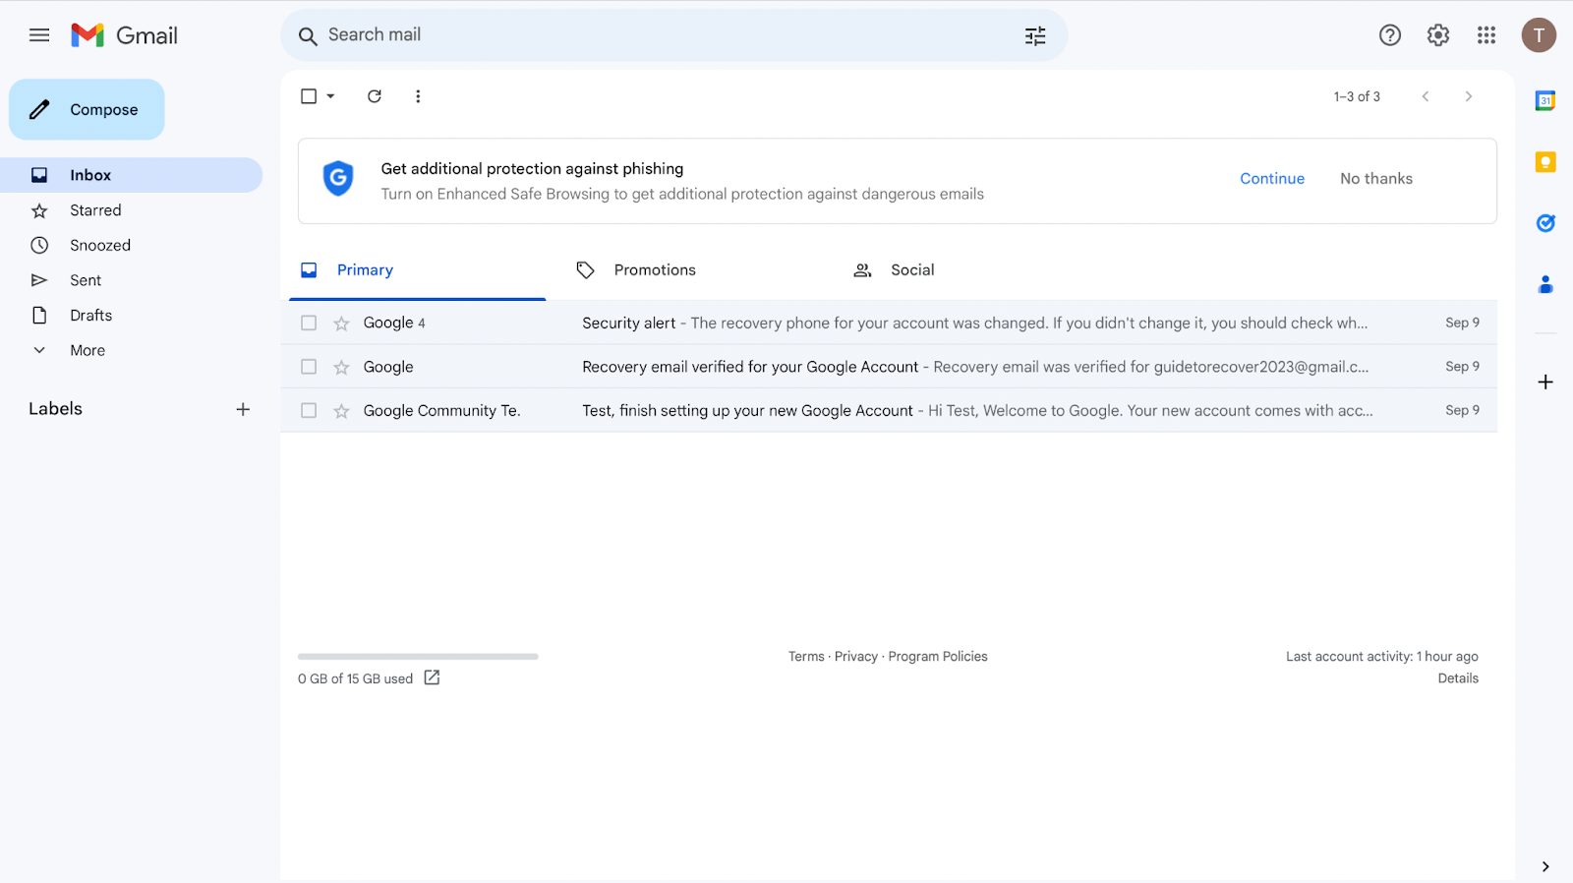Expand the More section in sidebar
This screenshot has width=1573, height=883.
pos(87,350)
